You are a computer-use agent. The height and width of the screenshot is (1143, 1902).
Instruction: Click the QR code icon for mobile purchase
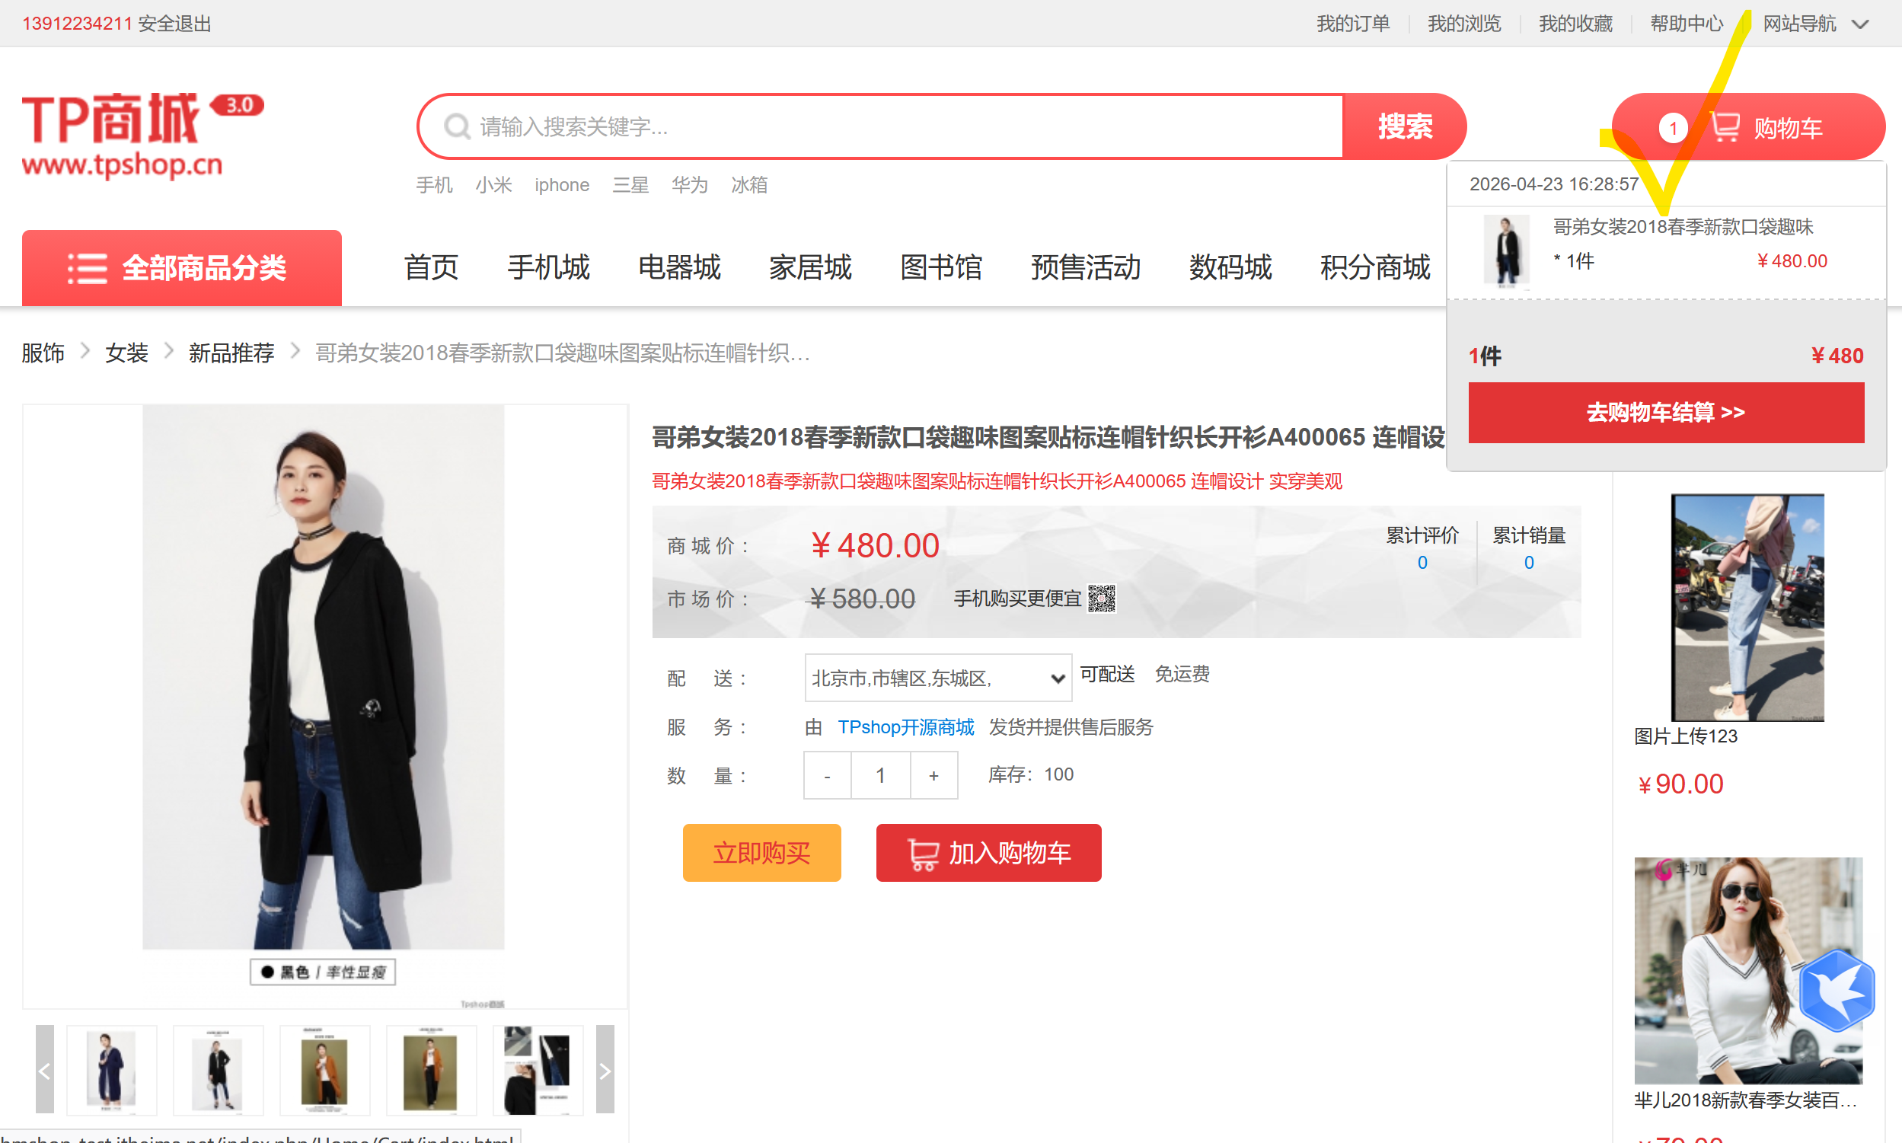(x=1101, y=599)
